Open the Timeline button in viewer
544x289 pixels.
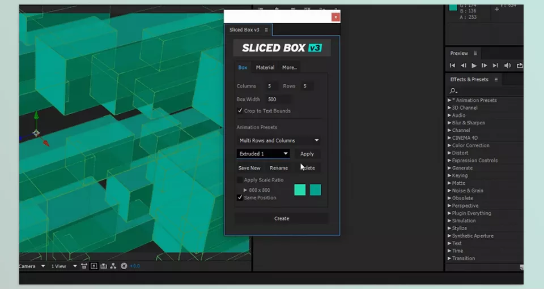pos(103,266)
